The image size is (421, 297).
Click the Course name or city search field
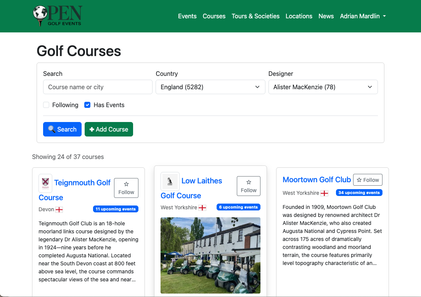point(98,87)
